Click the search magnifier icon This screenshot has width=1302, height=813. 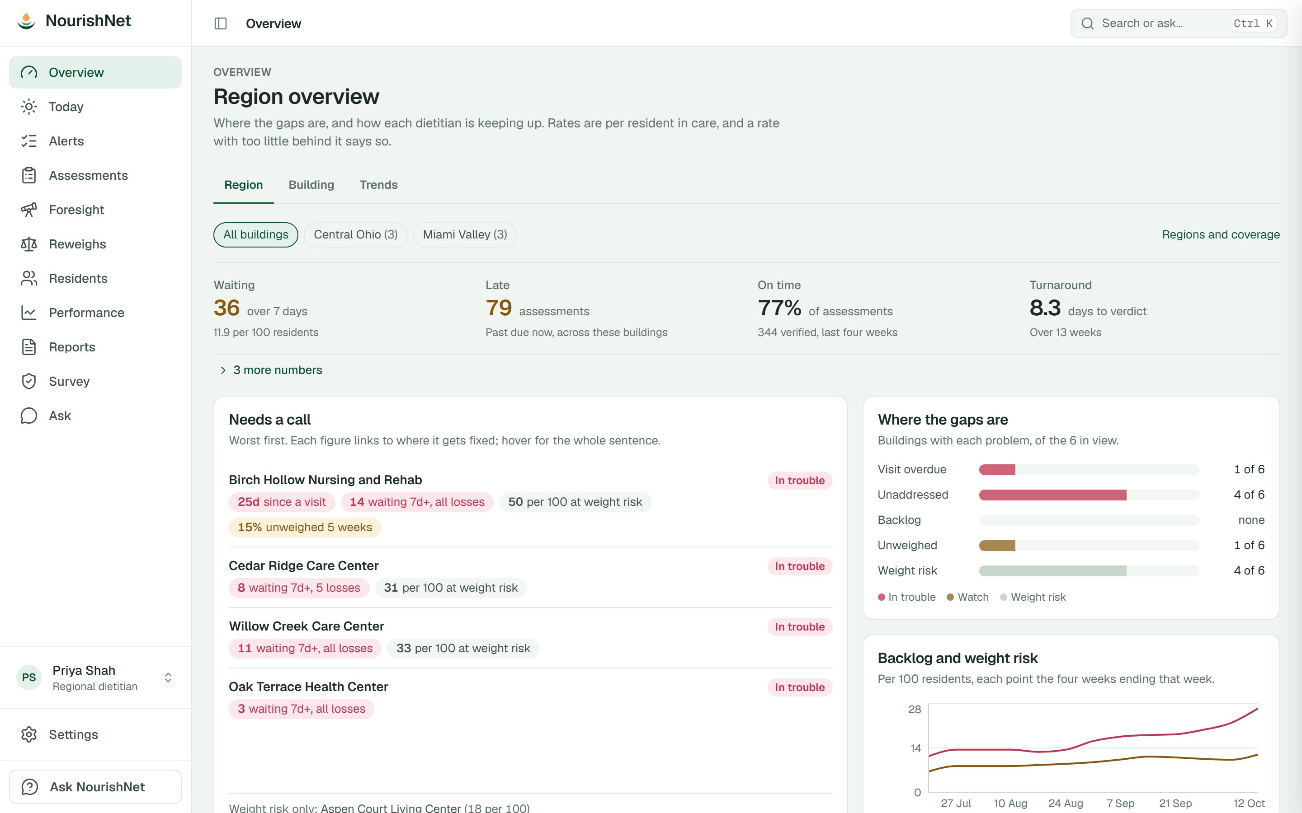pos(1087,23)
